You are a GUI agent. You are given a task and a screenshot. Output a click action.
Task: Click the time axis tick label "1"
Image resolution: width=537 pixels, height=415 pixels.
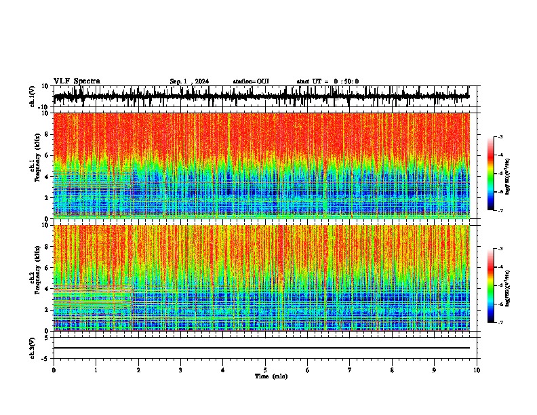pyautogui.click(x=96, y=370)
